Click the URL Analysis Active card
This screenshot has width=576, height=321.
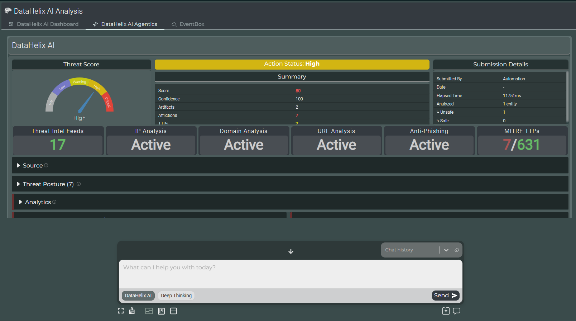pyautogui.click(x=336, y=141)
